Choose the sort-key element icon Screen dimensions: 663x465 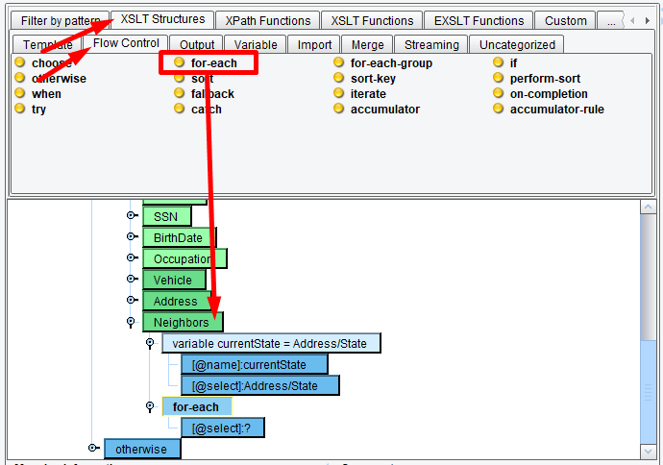339,79
